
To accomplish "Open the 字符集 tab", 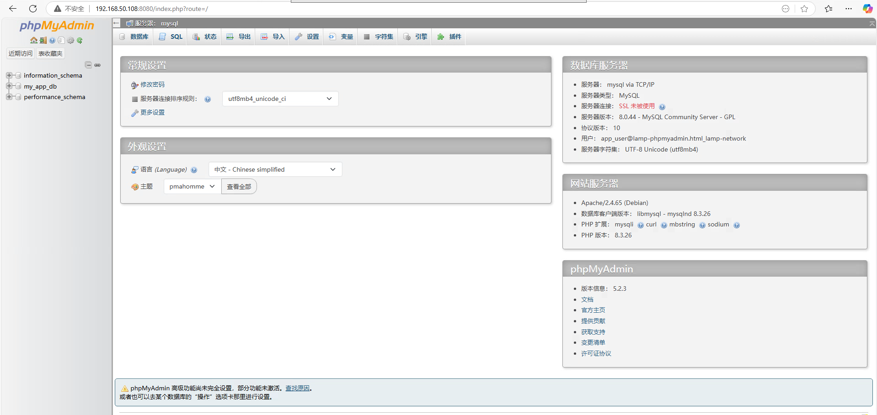I will 378,37.
